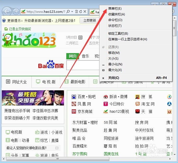
Task: Click the stop loading X icon
Action: coord(85,11)
